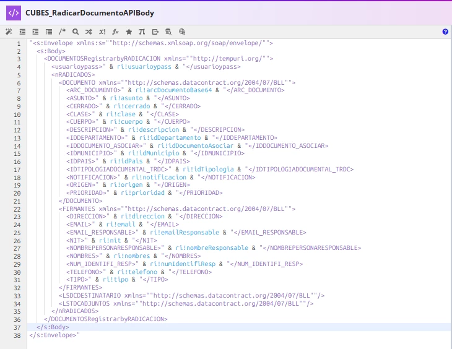Toggle comment with the /* icon
The image size is (452, 349).
pyautogui.click(x=62, y=32)
